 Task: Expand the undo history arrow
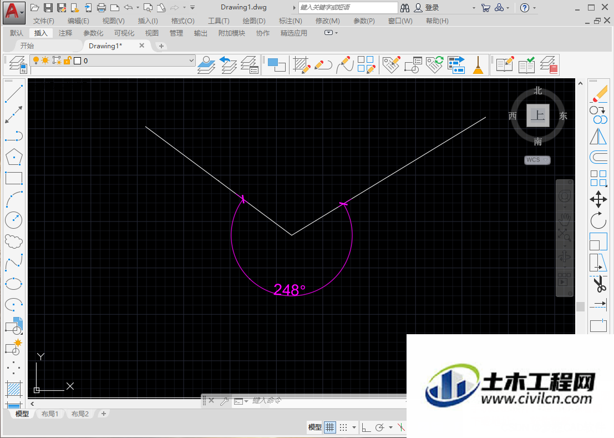click(138, 7)
